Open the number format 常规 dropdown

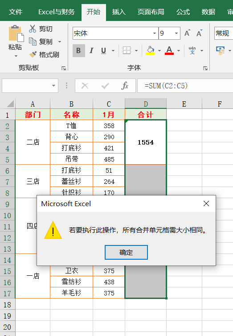point(223,33)
